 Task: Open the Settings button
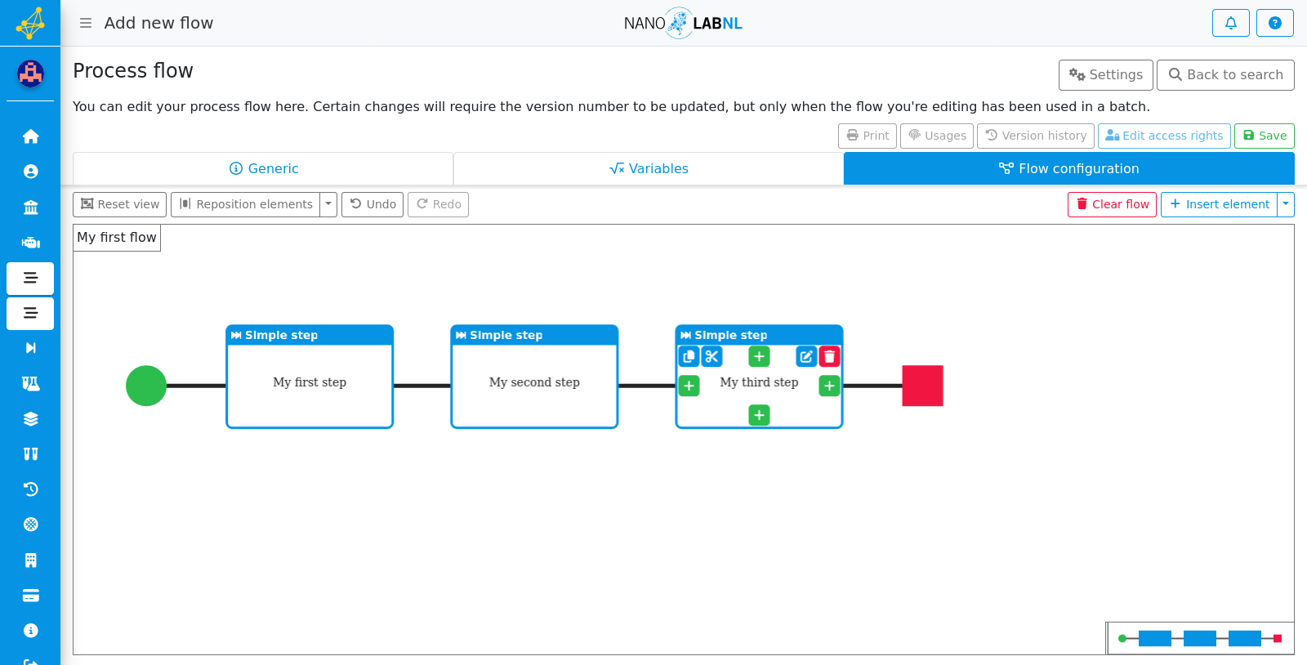point(1106,75)
